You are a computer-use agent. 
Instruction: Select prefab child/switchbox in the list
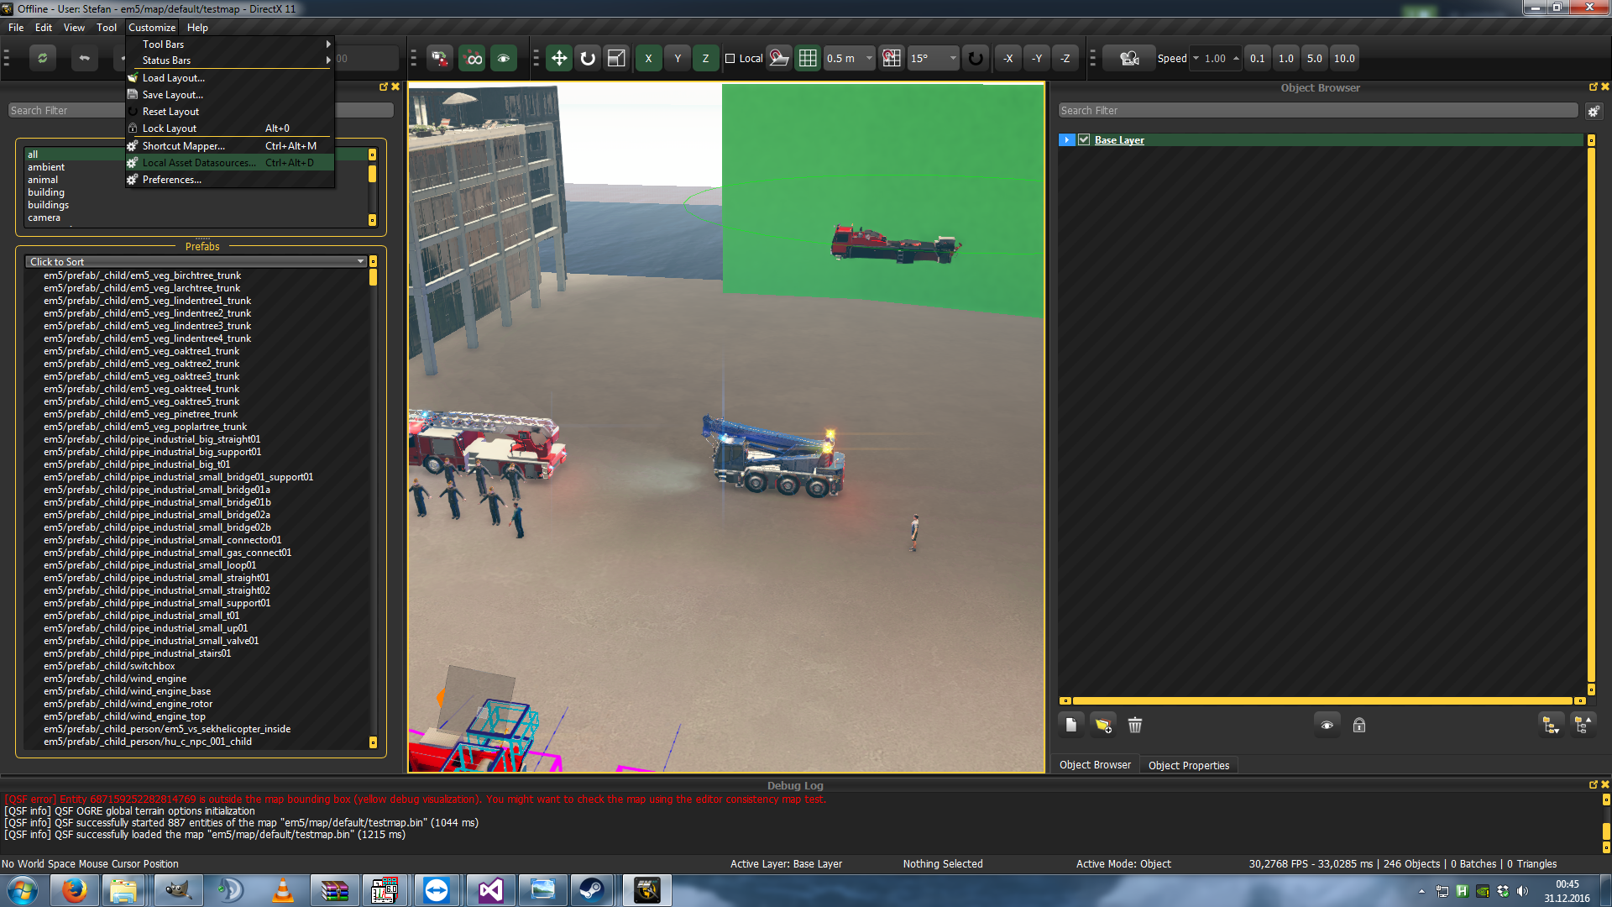[x=109, y=666]
